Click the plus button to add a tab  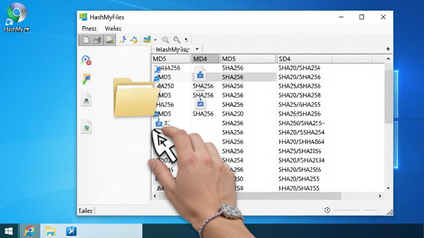pyautogui.click(x=388, y=49)
